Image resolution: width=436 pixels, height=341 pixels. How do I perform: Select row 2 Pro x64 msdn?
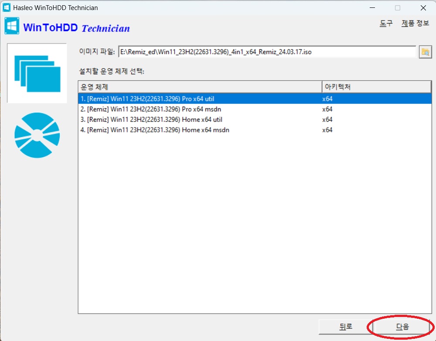point(255,109)
